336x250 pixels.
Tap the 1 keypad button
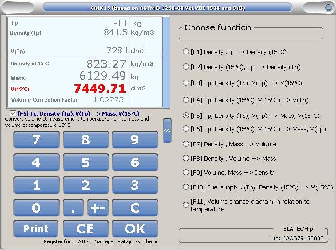click(36, 185)
